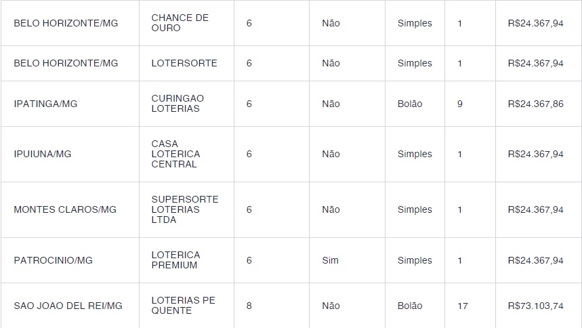Click the PATROCINIO/MG city cell

point(53,260)
